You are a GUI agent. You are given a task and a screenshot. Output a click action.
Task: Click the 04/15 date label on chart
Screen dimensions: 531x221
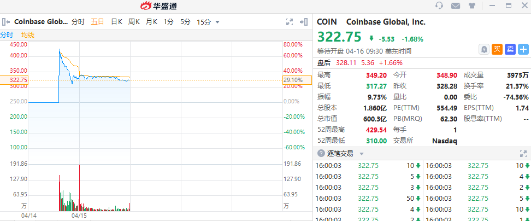79,215
